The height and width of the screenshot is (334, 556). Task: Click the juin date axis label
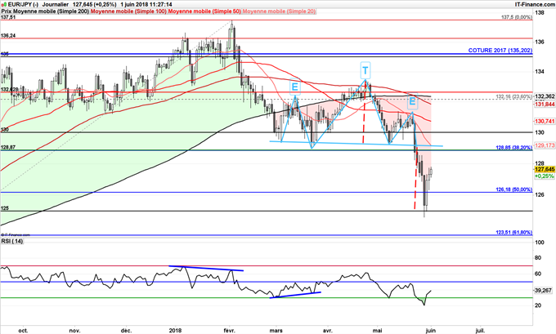(430, 331)
